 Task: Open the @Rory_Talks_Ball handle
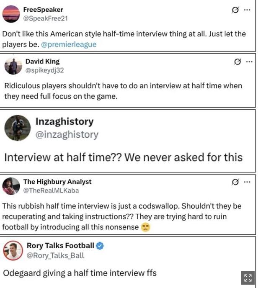coord(55,255)
